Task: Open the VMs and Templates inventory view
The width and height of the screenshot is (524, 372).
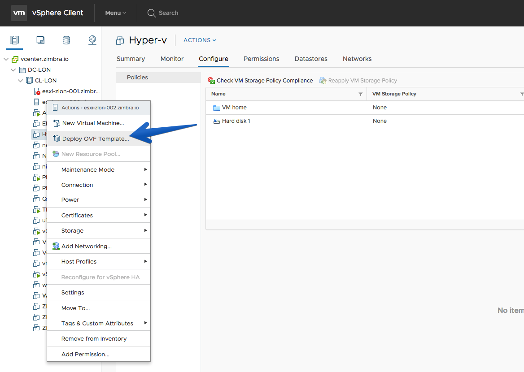Action: [40, 40]
